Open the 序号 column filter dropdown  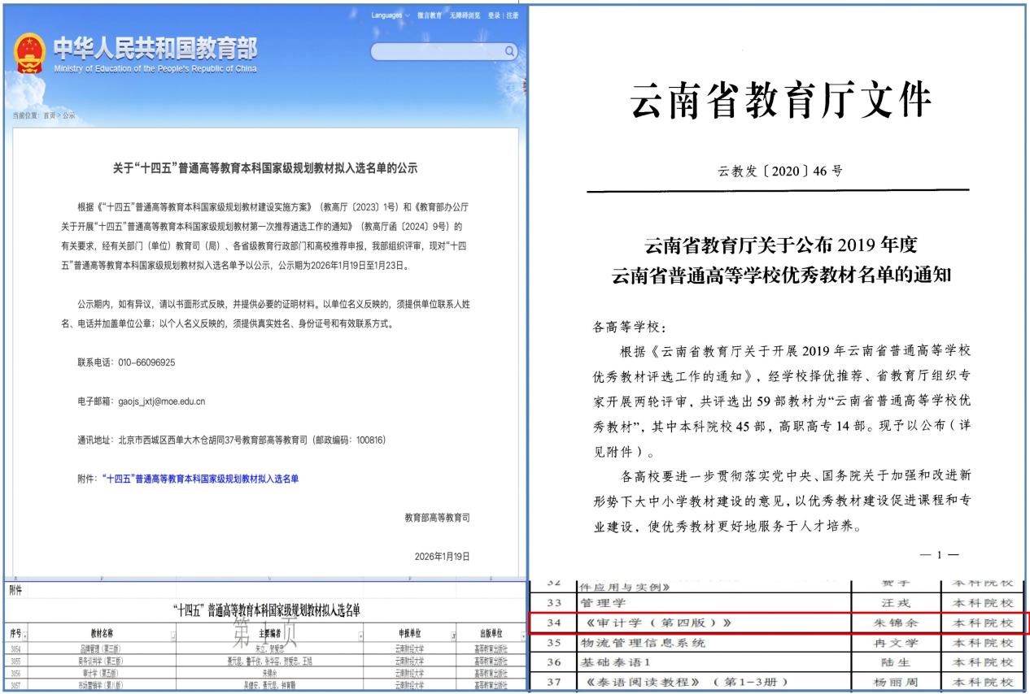(x=25, y=637)
